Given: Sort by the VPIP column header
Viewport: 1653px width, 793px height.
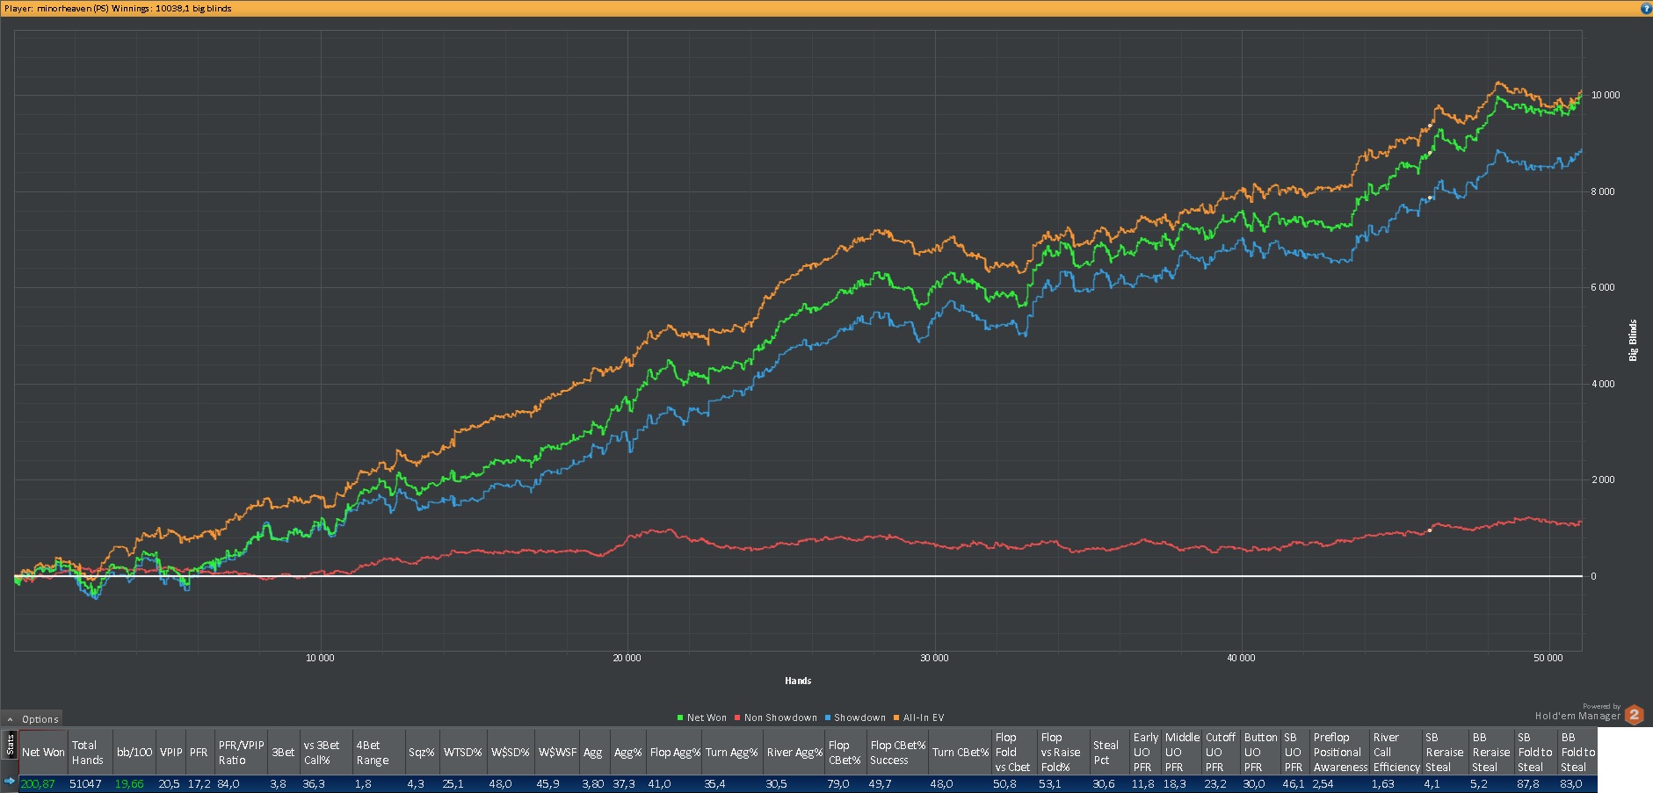Looking at the screenshot, I should pos(170,752).
